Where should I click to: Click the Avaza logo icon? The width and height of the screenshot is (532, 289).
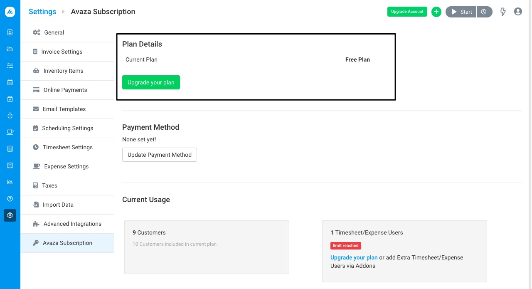(x=10, y=12)
